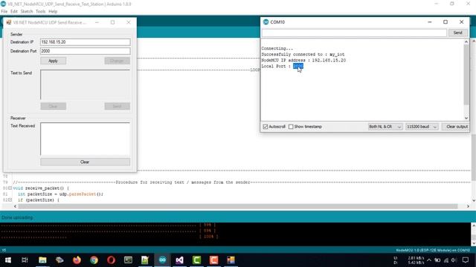The height and width of the screenshot is (267, 476).
Task: Click the 'Done uploading' status text
Action: coord(17,217)
